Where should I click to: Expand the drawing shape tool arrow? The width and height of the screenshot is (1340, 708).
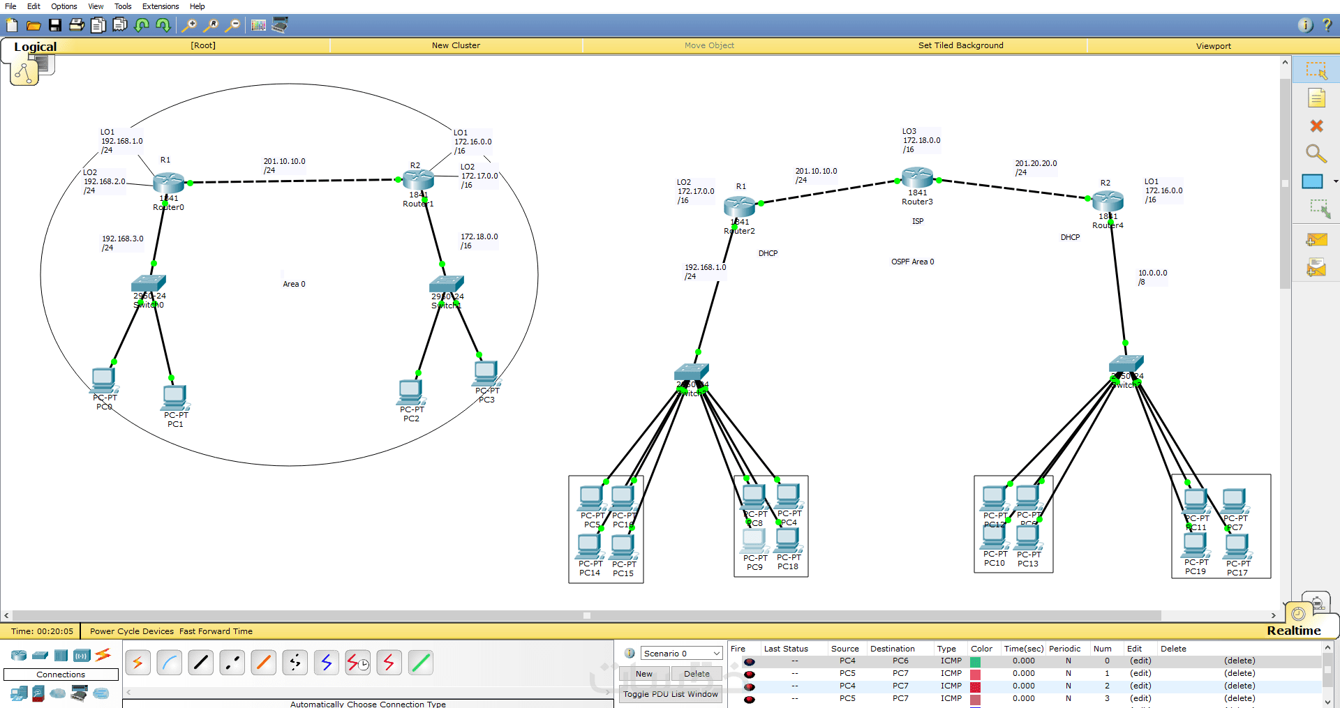[x=1336, y=181]
